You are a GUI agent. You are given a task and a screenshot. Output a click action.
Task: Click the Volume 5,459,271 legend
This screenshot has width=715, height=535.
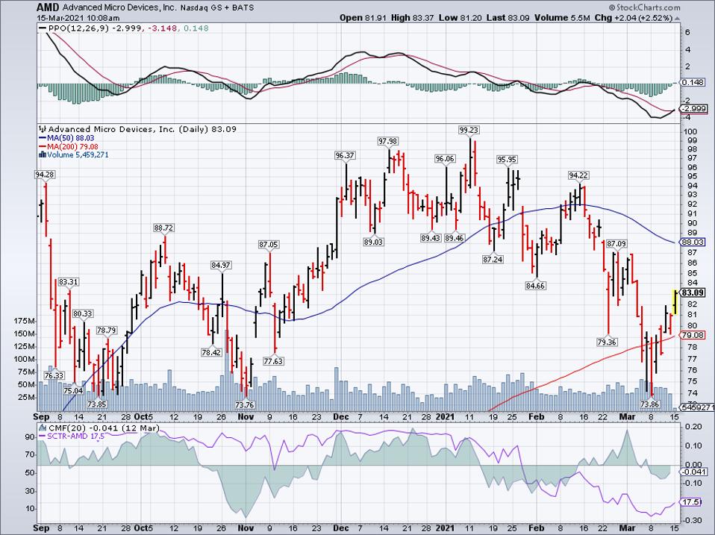(x=75, y=155)
